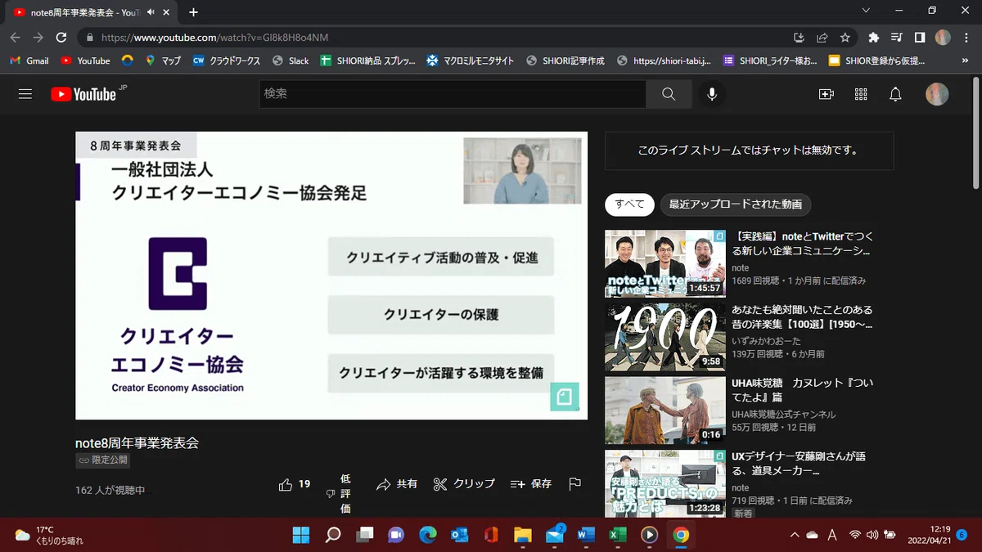Open Outlook from the taskbar
The image size is (982, 552).
460,535
